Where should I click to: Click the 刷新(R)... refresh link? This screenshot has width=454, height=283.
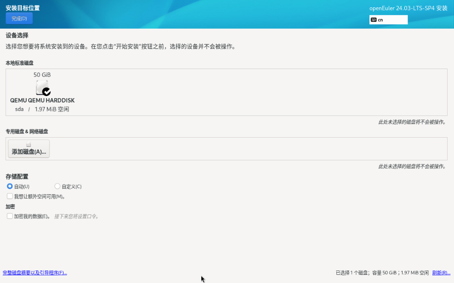(441, 273)
